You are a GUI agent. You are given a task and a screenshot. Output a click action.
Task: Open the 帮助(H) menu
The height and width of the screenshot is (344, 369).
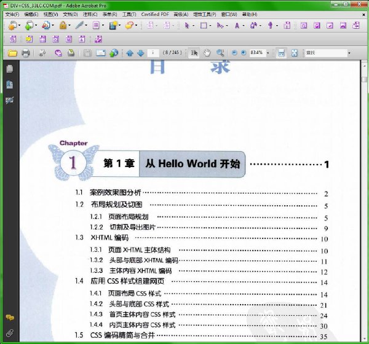tap(250, 15)
